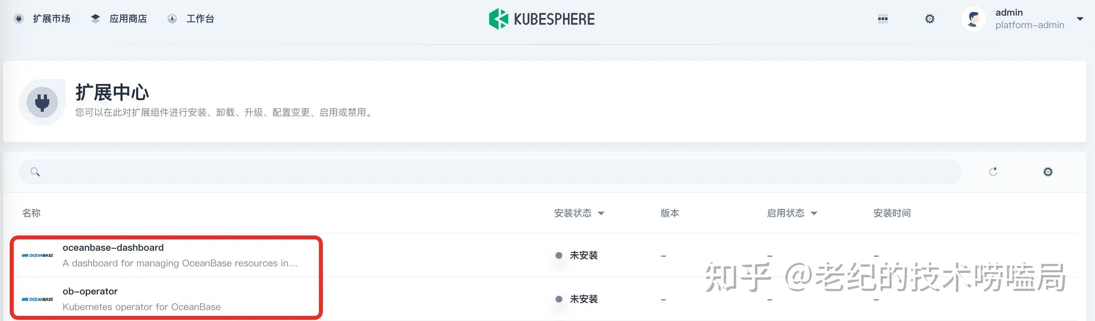Open the list column settings gear
This screenshot has width=1095, height=321.
1048,171
